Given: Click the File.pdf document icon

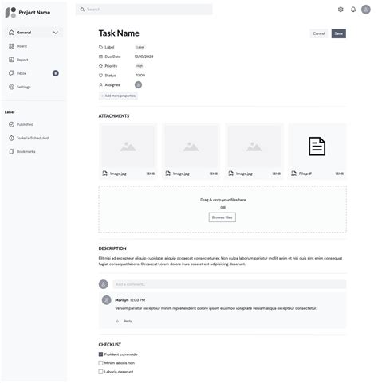Looking at the screenshot, I should [x=317, y=147].
